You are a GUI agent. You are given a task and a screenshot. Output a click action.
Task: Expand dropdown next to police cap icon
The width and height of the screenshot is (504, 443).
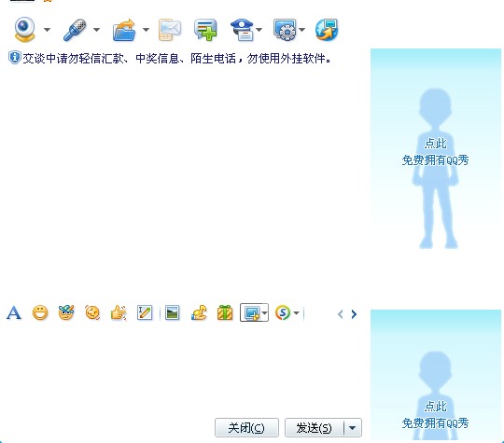click(x=259, y=30)
